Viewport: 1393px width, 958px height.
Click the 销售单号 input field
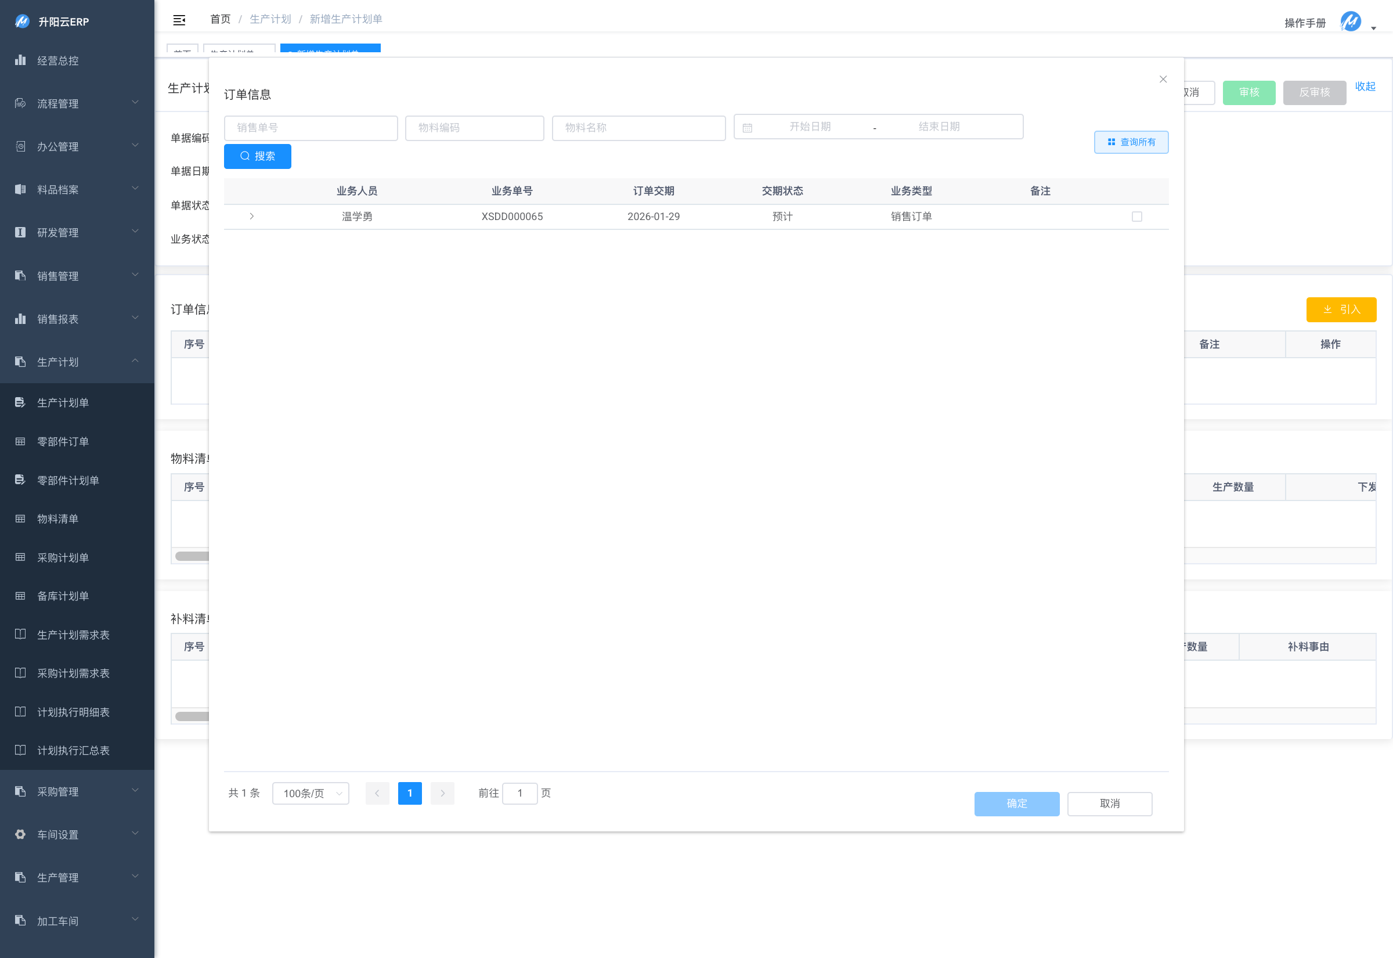tap(310, 128)
